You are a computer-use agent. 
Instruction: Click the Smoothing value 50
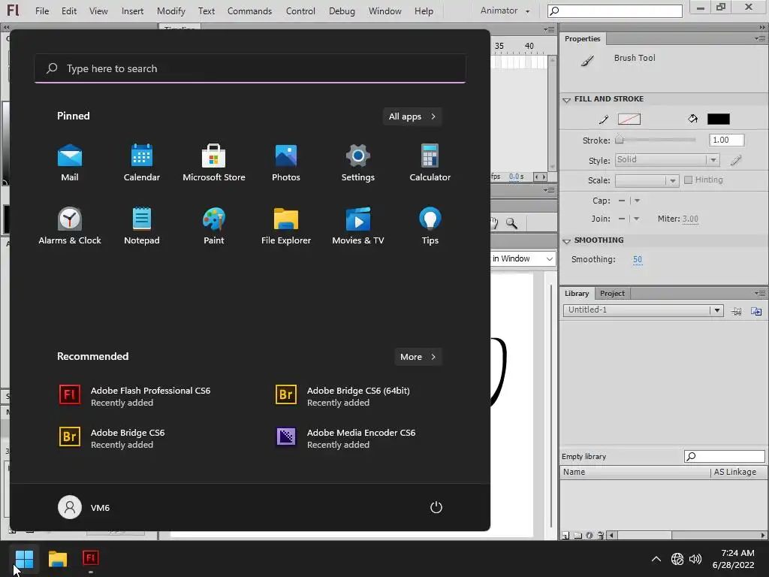(637, 259)
